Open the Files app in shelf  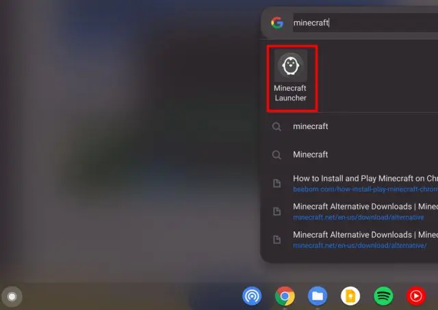point(317,296)
